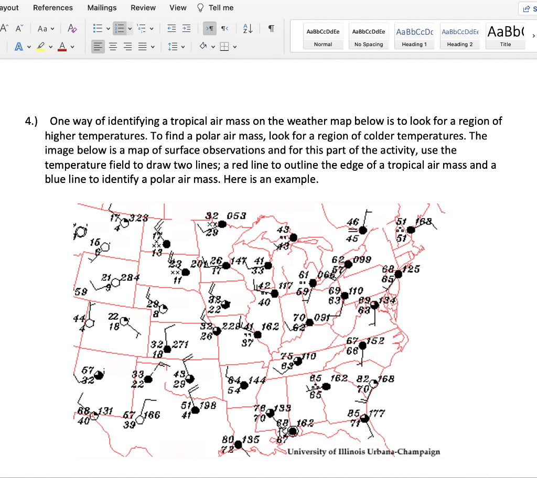The height and width of the screenshot is (478, 537).
Task: Open the text effects dropdown arrow
Action: point(29,47)
